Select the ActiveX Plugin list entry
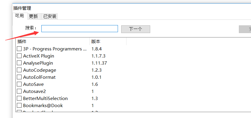The width and height of the screenshot is (251, 118). coord(38,56)
